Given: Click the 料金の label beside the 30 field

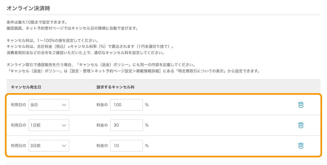Looking at the screenshot, I should (x=102, y=125).
